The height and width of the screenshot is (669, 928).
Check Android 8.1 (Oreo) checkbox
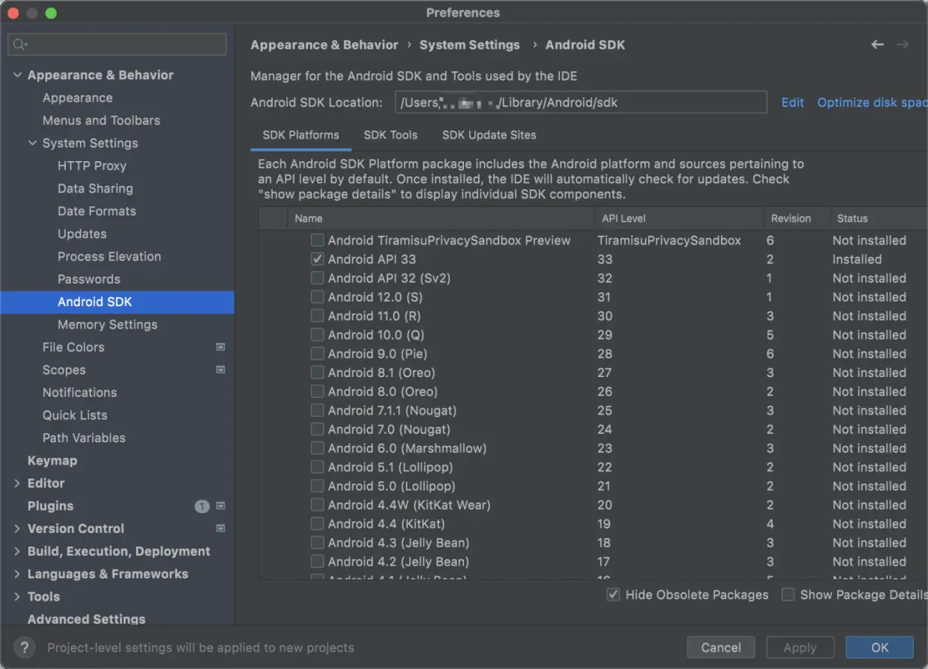[317, 373]
